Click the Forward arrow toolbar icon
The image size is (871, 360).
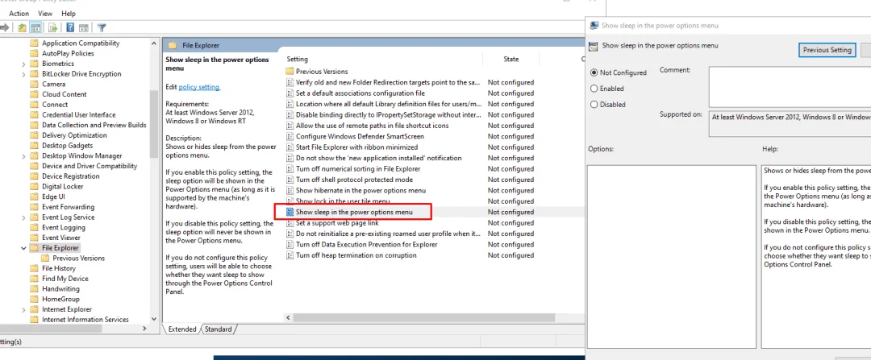(5, 27)
